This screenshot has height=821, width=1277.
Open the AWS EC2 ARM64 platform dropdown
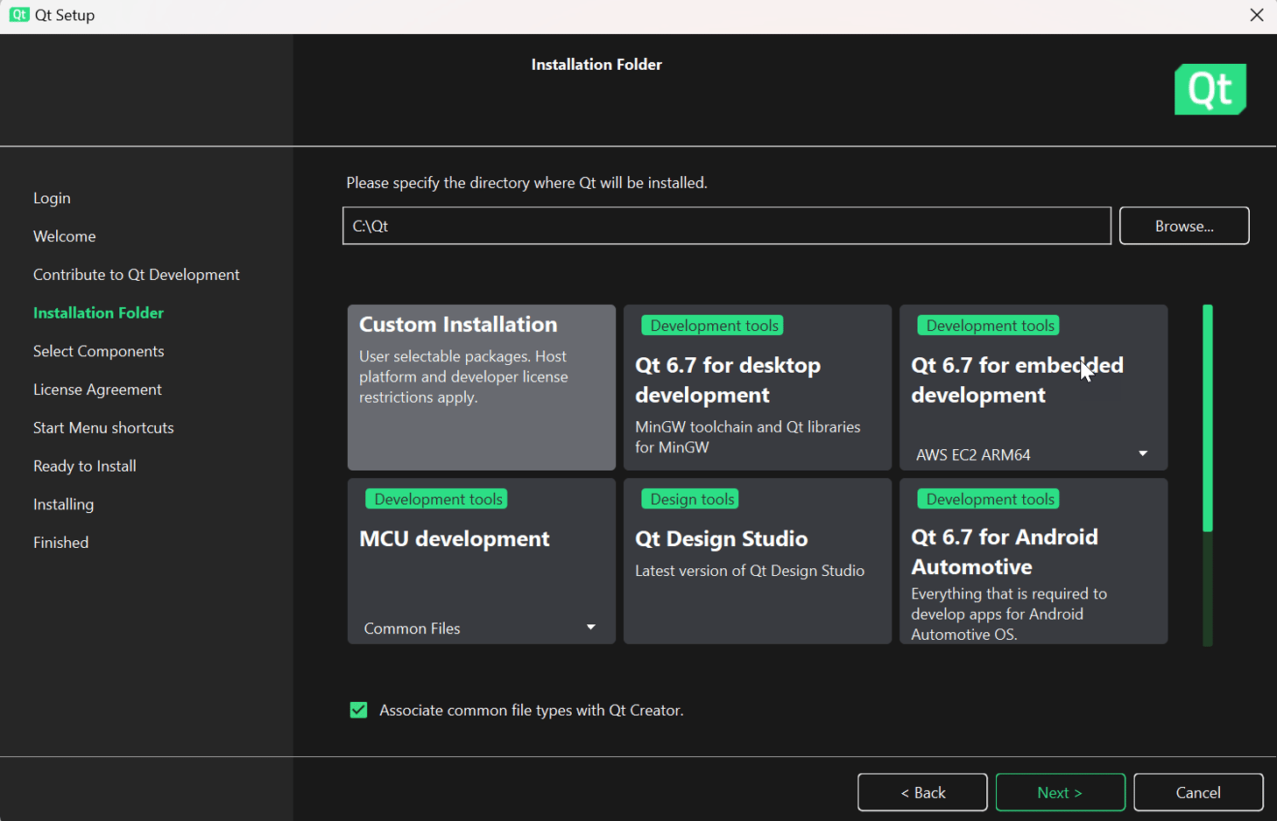[1143, 453]
